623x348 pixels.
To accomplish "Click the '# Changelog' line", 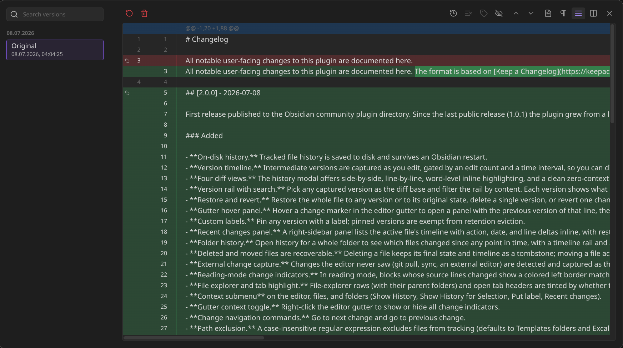I will [x=207, y=39].
